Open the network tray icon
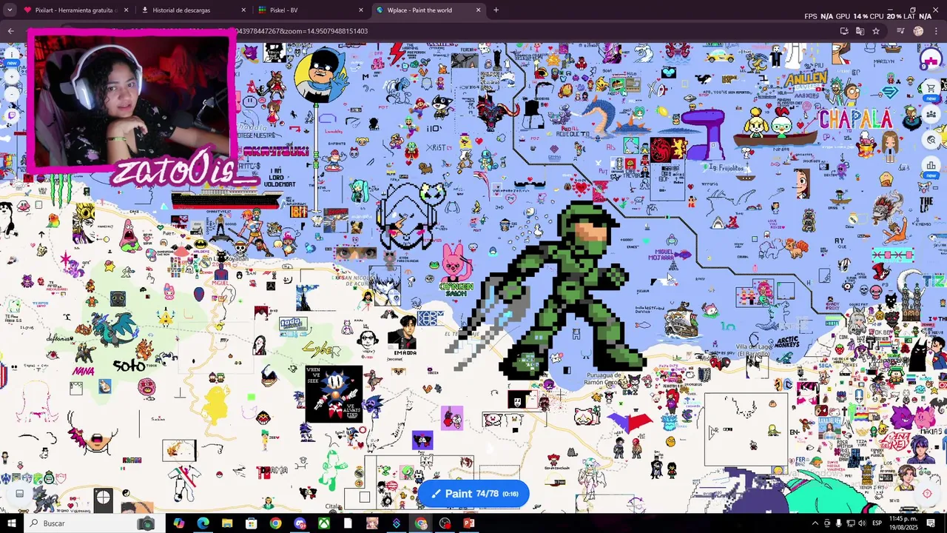 click(850, 523)
